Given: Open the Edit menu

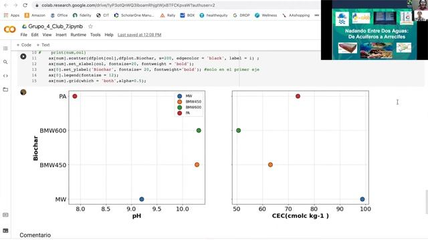Looking at the screenshot, I should point(35,35).
